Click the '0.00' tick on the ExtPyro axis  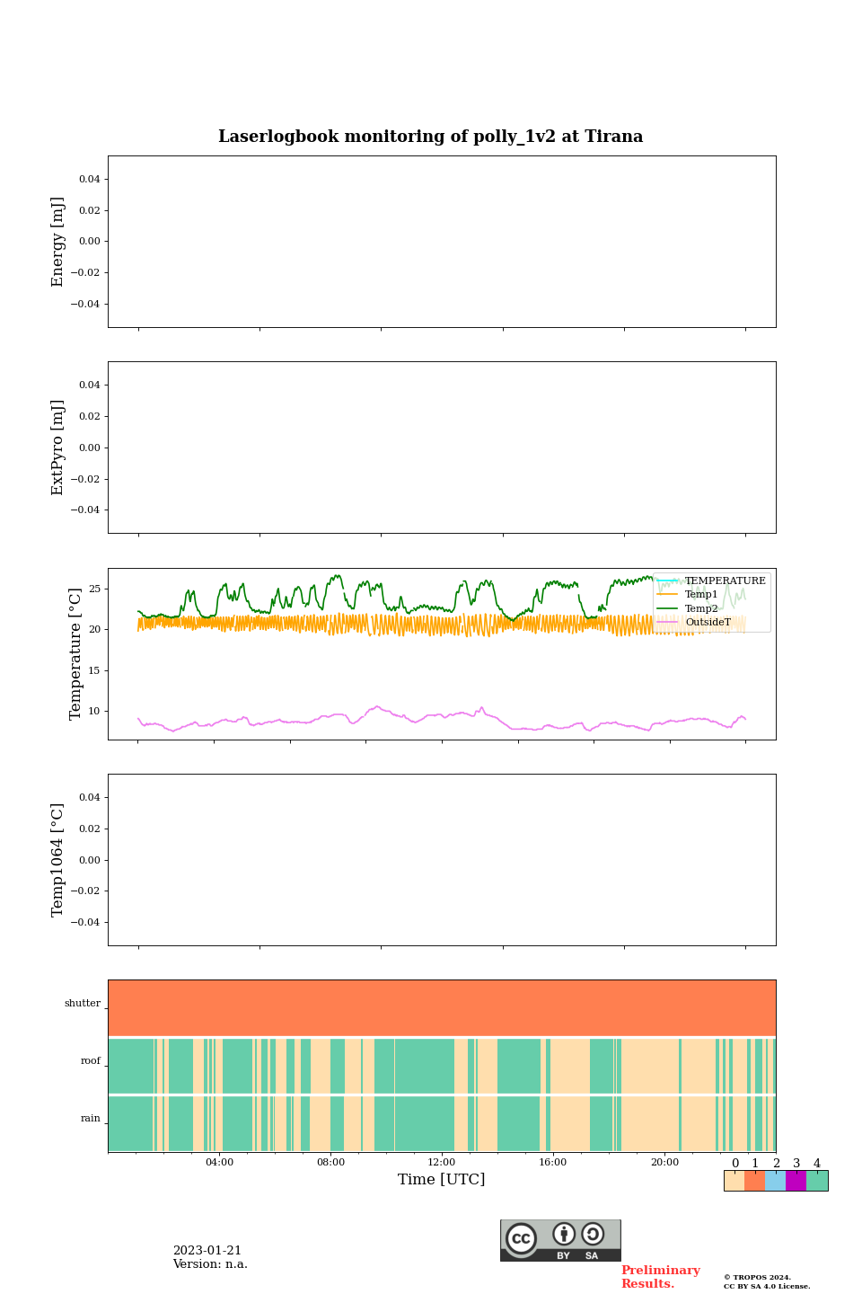coord(90,448)
